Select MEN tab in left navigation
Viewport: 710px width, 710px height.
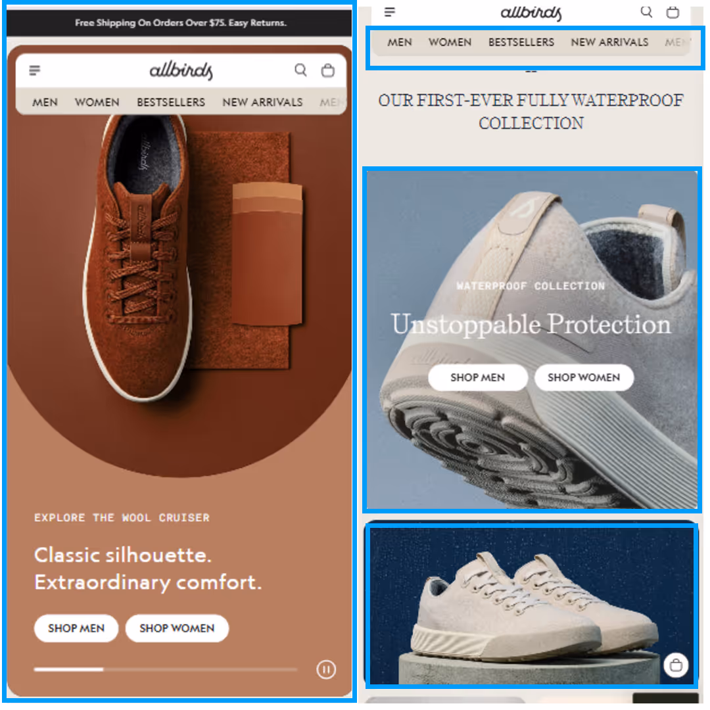tap(45, 103)
